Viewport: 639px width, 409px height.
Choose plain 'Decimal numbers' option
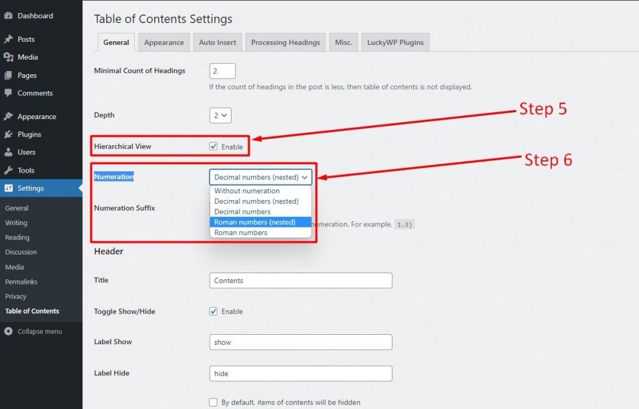[261, 212]
